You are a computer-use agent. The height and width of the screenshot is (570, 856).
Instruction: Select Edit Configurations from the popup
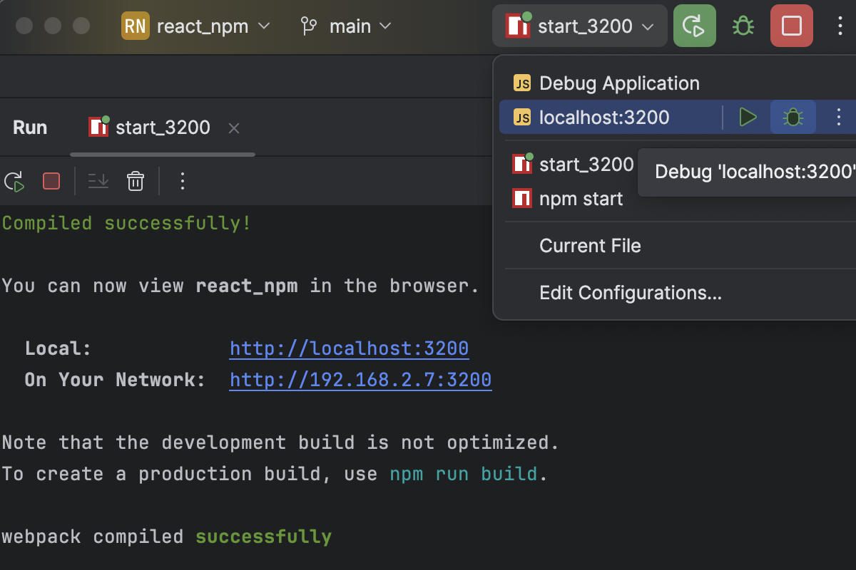[x=631, y=293]
